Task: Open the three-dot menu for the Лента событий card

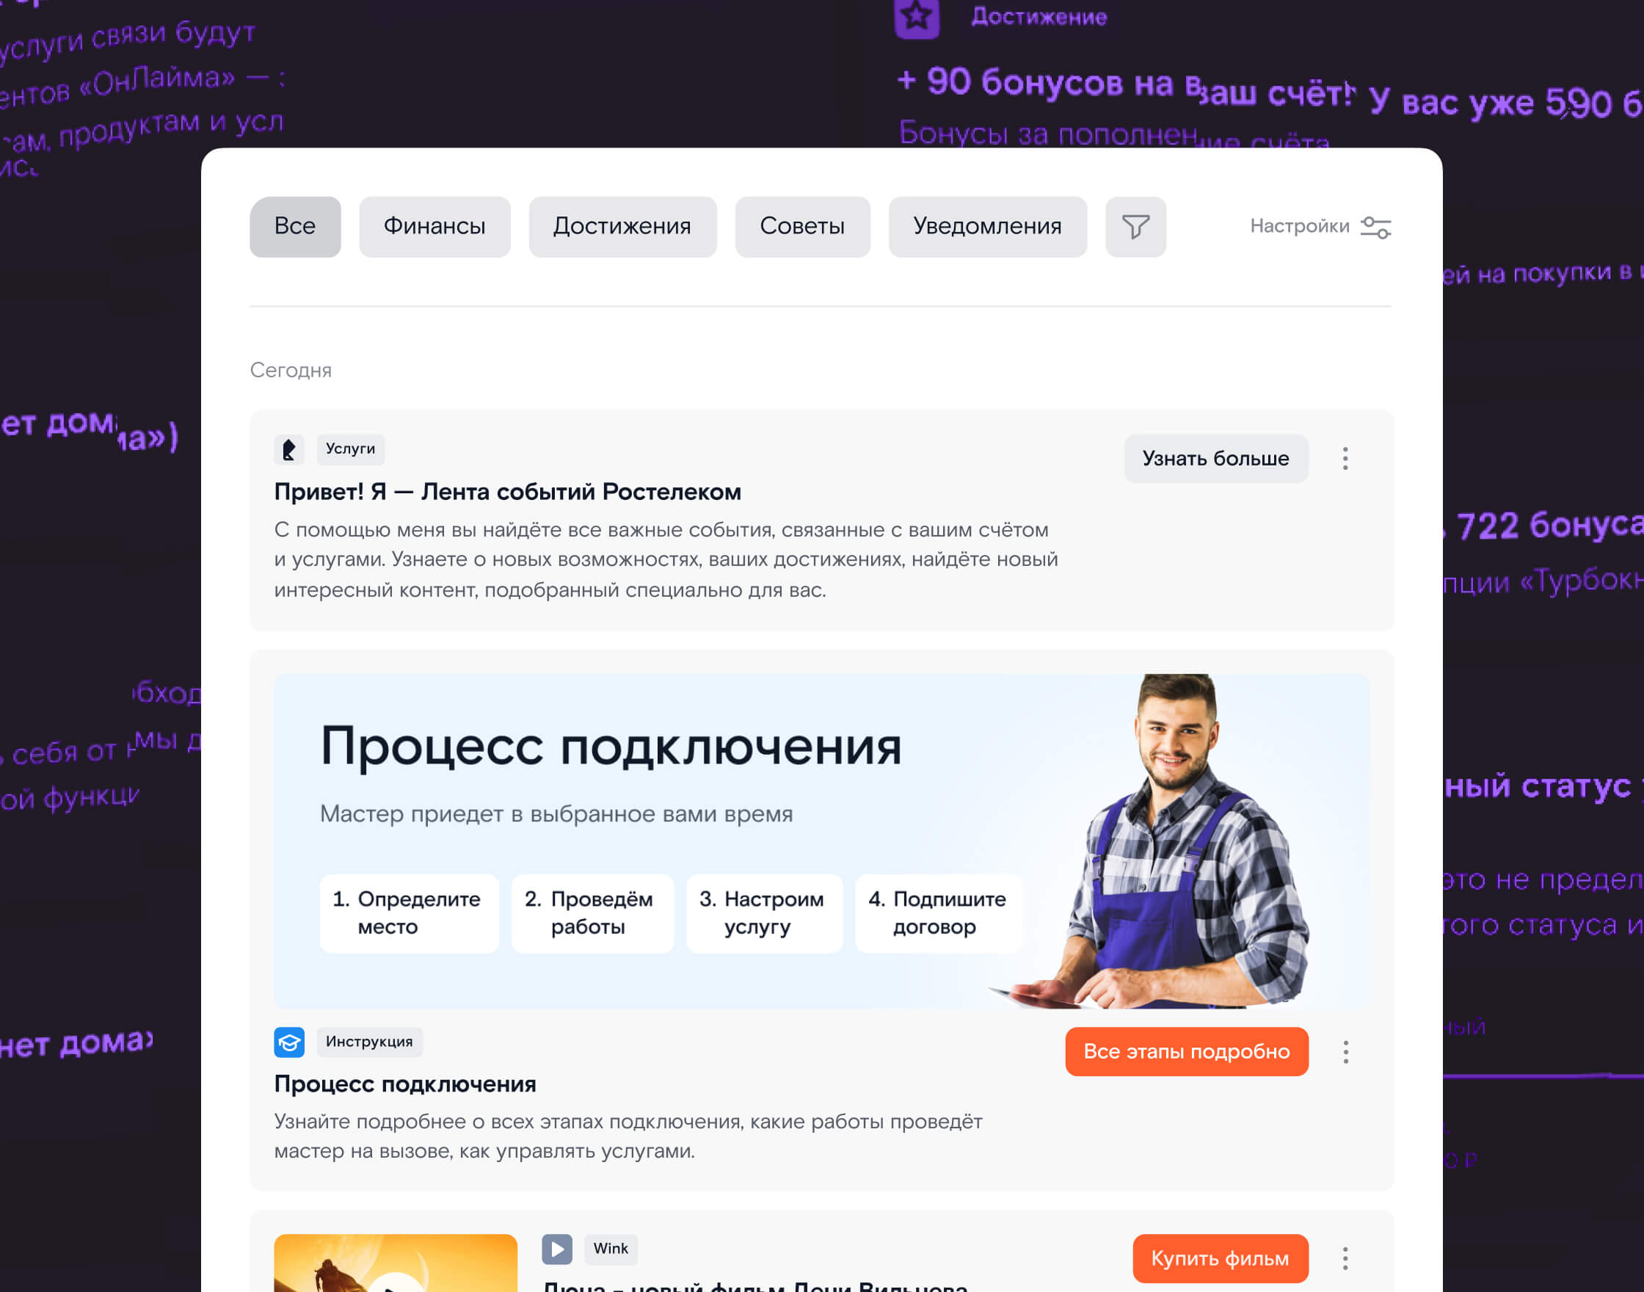Action: click(1345, 458)
